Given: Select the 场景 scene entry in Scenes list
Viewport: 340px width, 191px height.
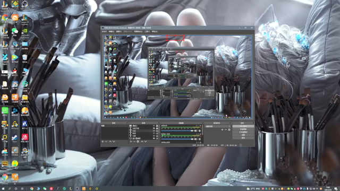Looking at the screenshot, I should point(115,126).
